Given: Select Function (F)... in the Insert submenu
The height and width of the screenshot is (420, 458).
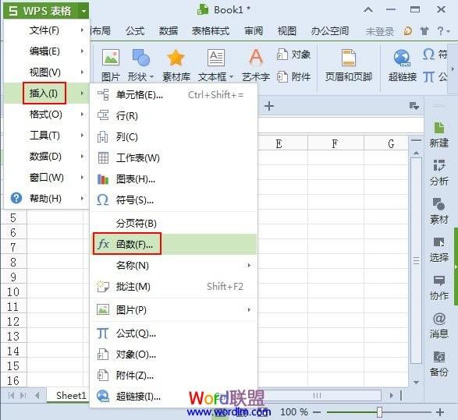Looking at the screenshot, I should [174, 244].
